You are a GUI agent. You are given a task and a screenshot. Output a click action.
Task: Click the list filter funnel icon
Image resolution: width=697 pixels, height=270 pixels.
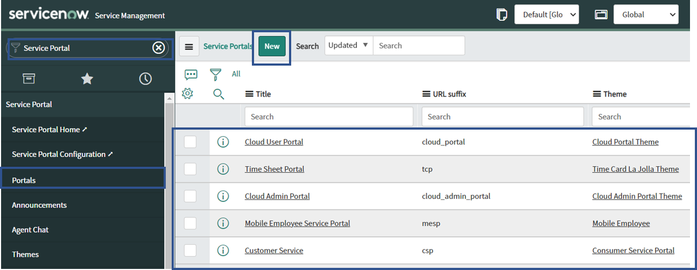[215, 74]
